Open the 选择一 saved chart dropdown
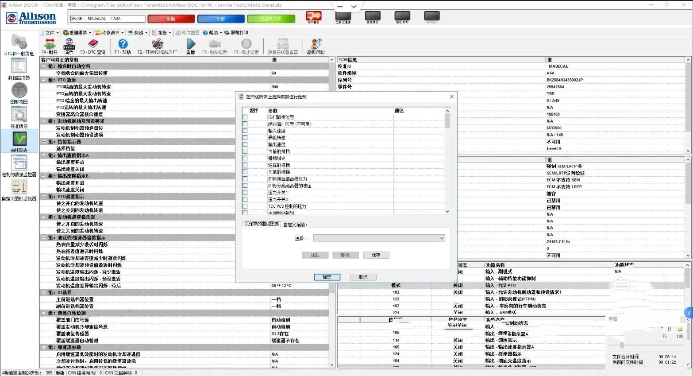The width and height of the screenshot is (693, 376). click(x=379, y=238)
